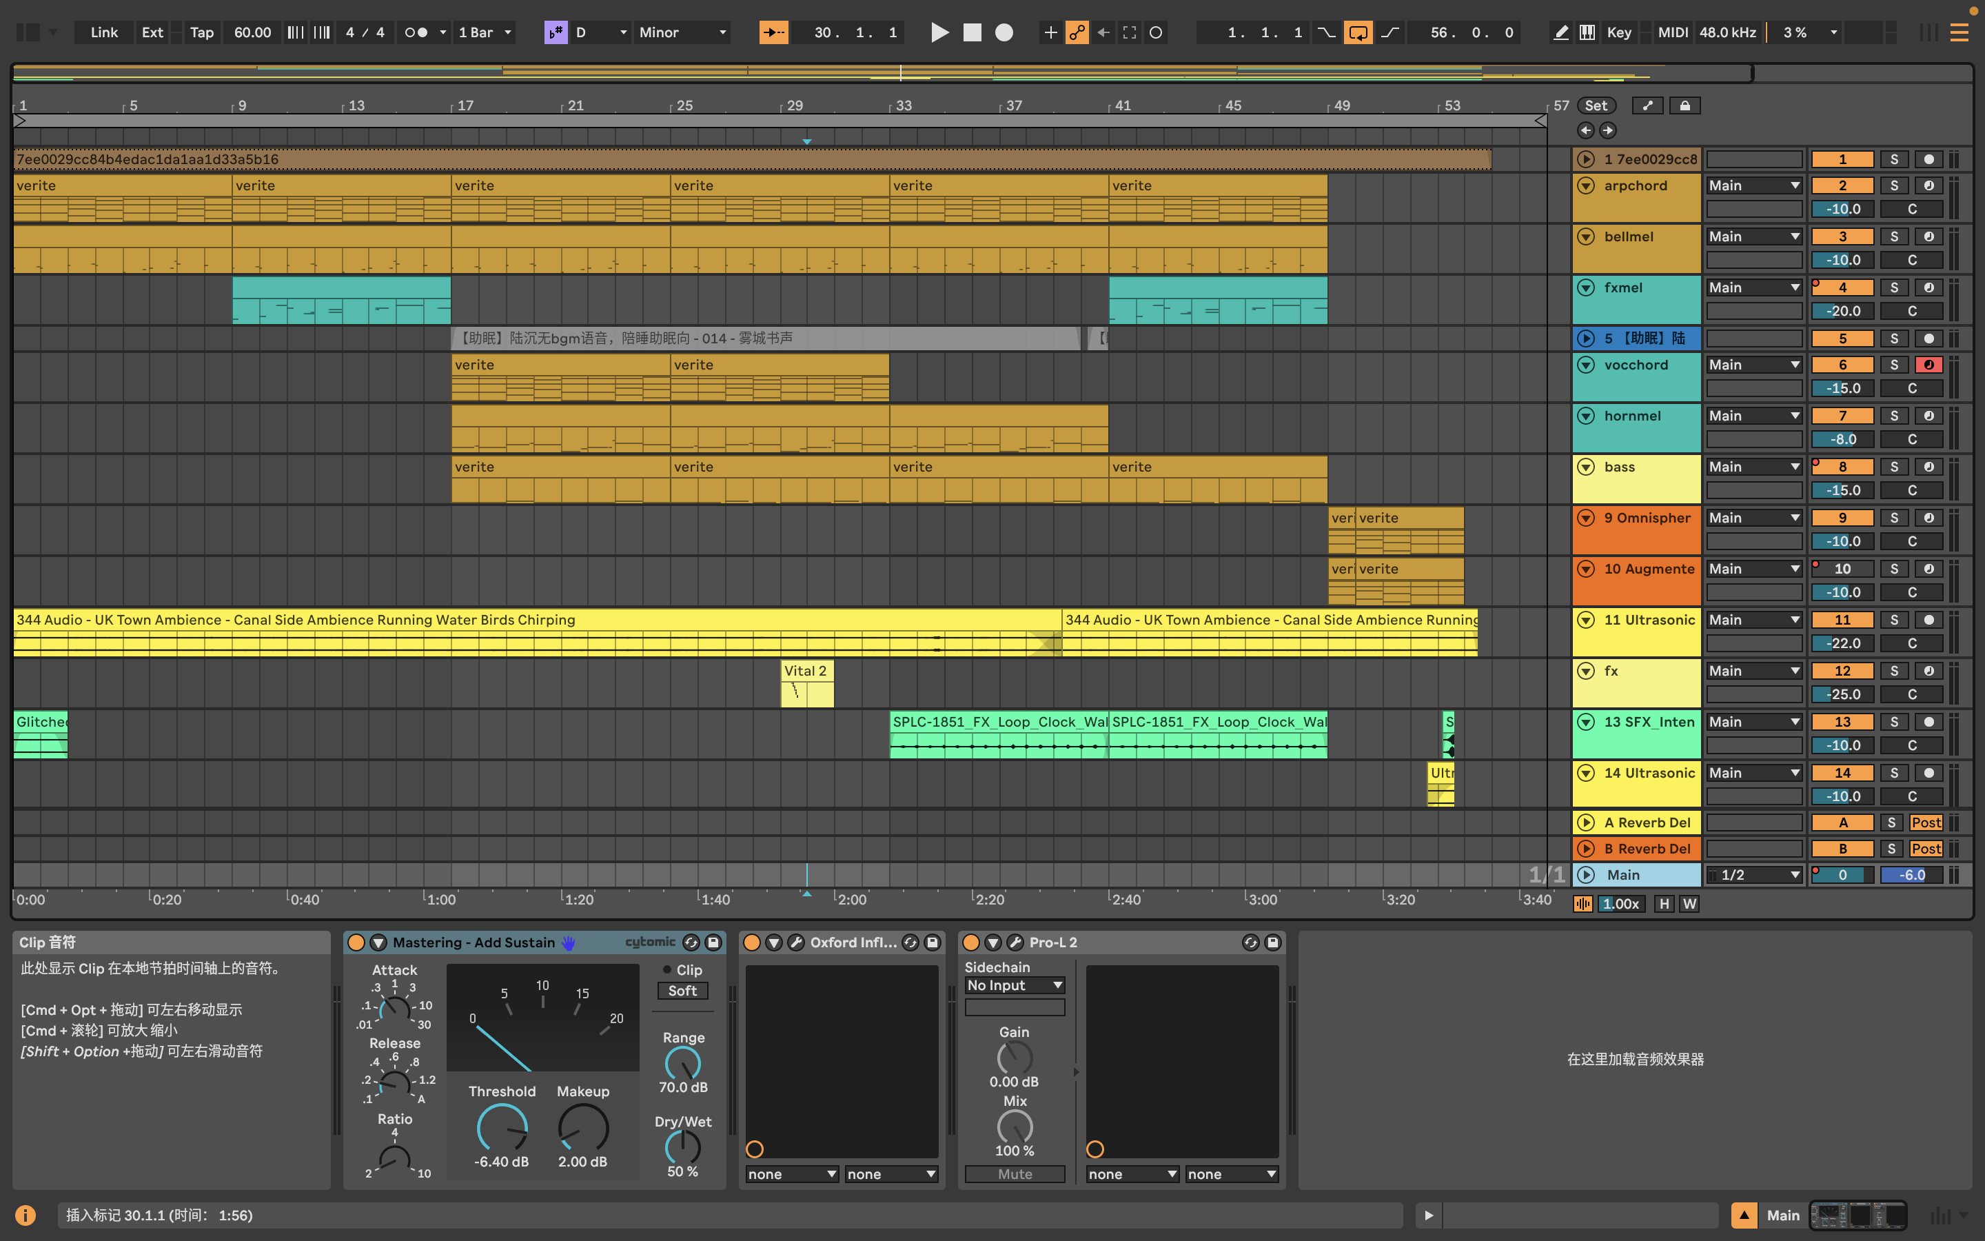Fold the Pro-L 2 device
Viewport: 1985px width, 1241px height.
[993, 942]
